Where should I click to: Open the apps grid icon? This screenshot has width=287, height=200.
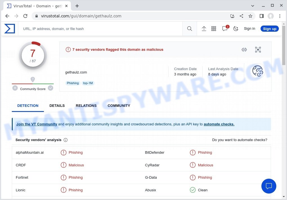point(214,29)
